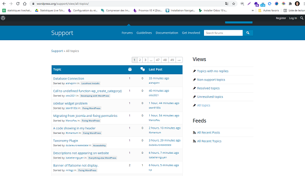Image resolution: width=305 pixels, height=176 pixels.
Task: Go to pagination page 2
Action: point(139,60)
